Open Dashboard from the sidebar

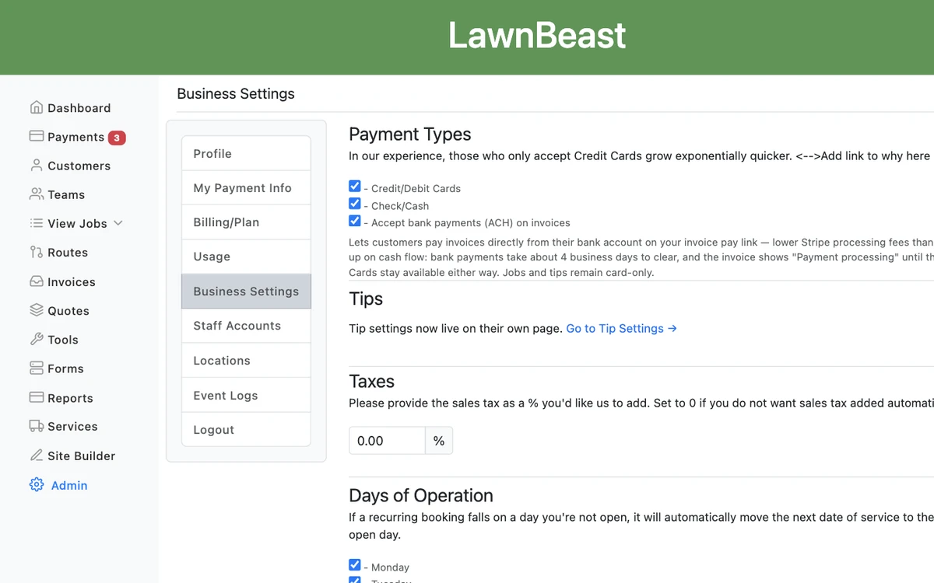pos(79,108)
